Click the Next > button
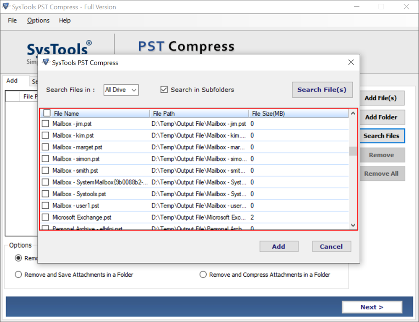Image resolution: width=419 pixels, height=322 pixels. click(372, 307)
